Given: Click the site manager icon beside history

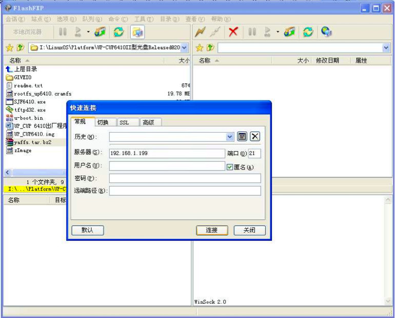Looking at the screenshot, I should point(242,137).
